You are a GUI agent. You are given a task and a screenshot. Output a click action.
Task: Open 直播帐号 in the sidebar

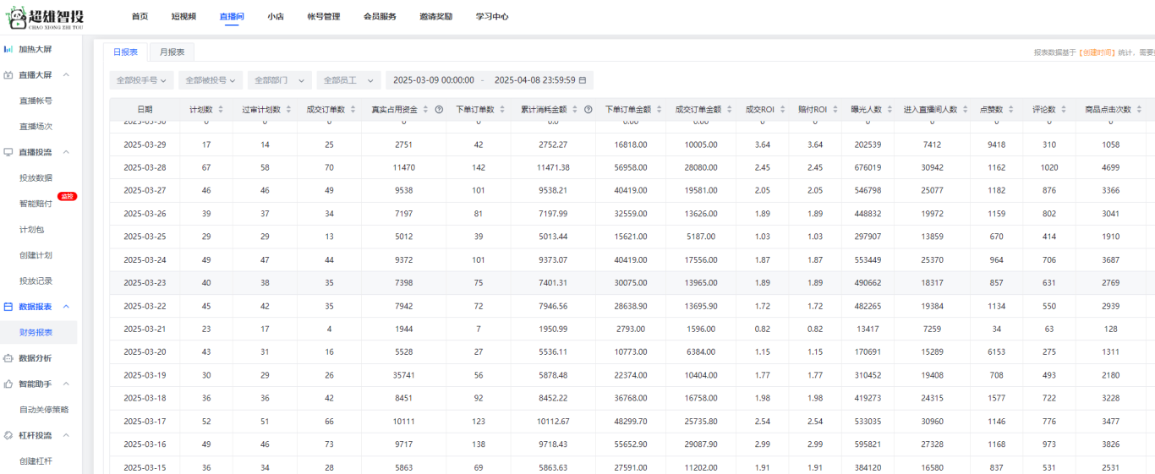click(x=36, y=101)
